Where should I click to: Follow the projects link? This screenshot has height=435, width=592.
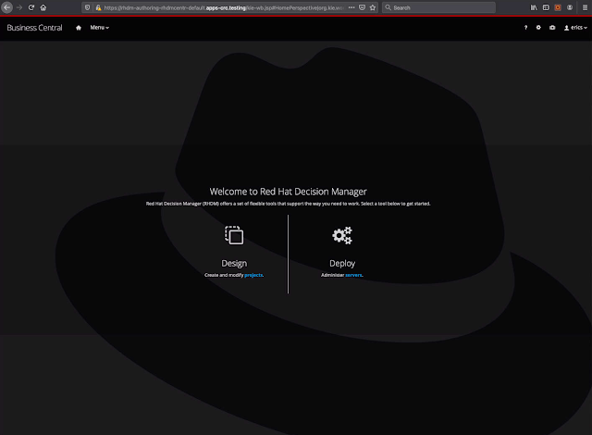point(253,275)
